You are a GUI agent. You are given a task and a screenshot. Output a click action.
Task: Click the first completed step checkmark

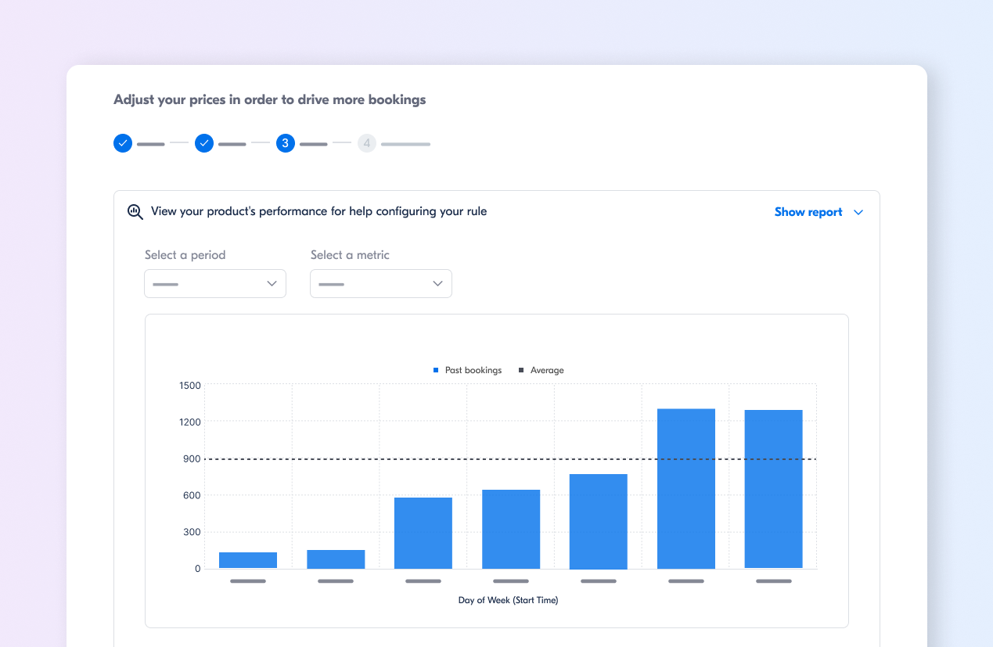tap(123, 143)
